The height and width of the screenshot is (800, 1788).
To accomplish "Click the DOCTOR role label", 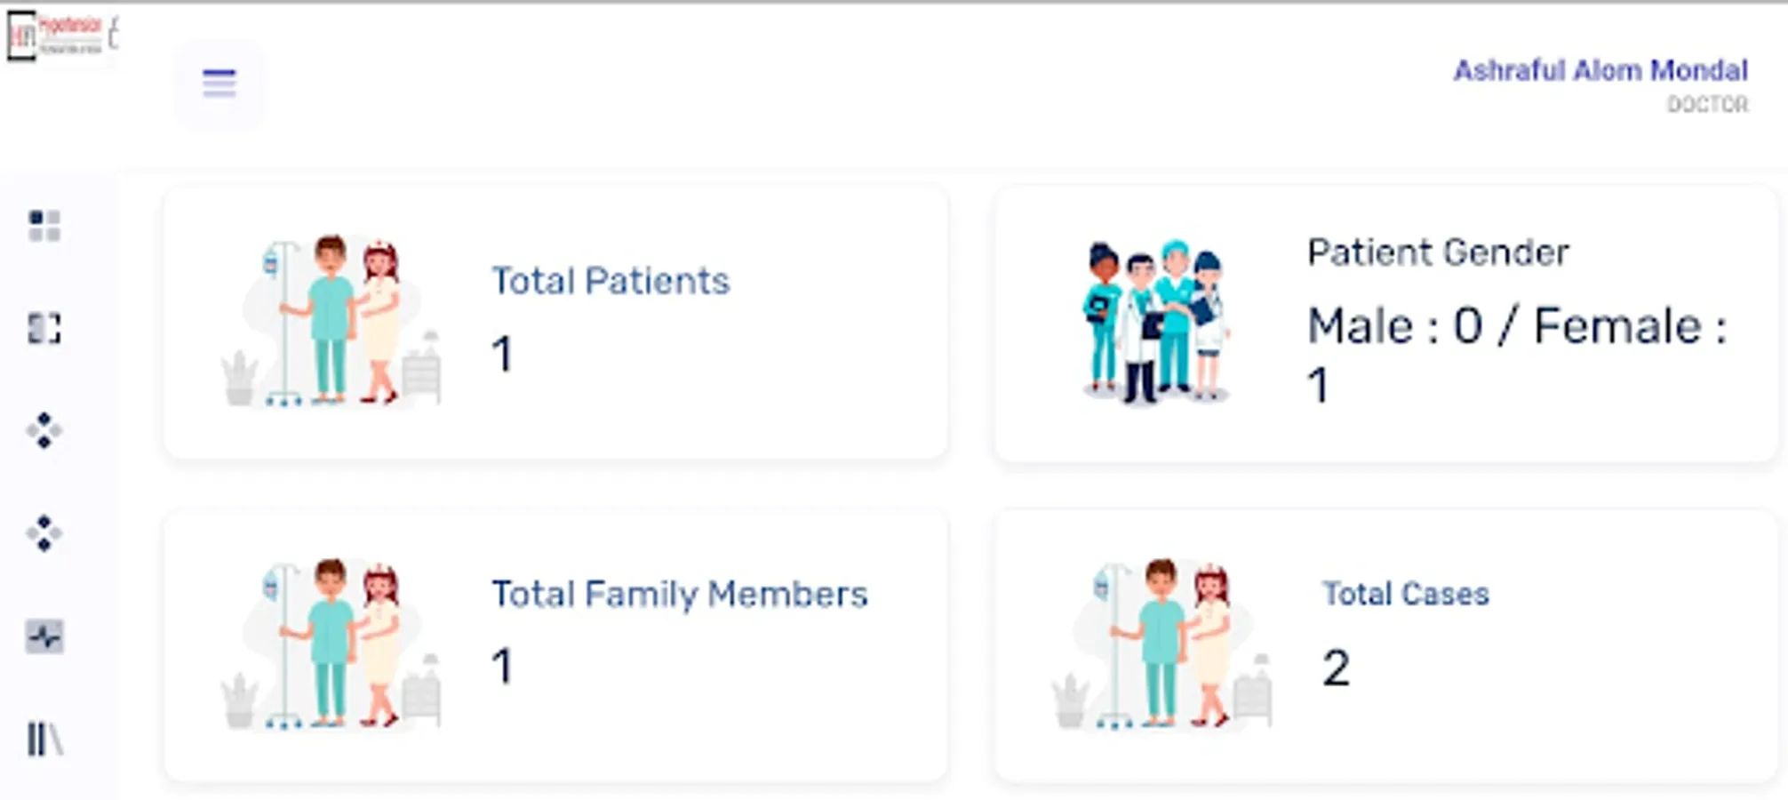I will (1707, 105).
